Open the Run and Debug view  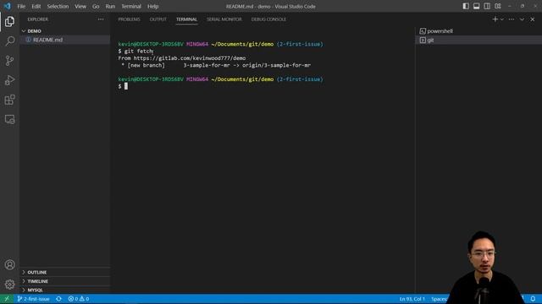9,80
